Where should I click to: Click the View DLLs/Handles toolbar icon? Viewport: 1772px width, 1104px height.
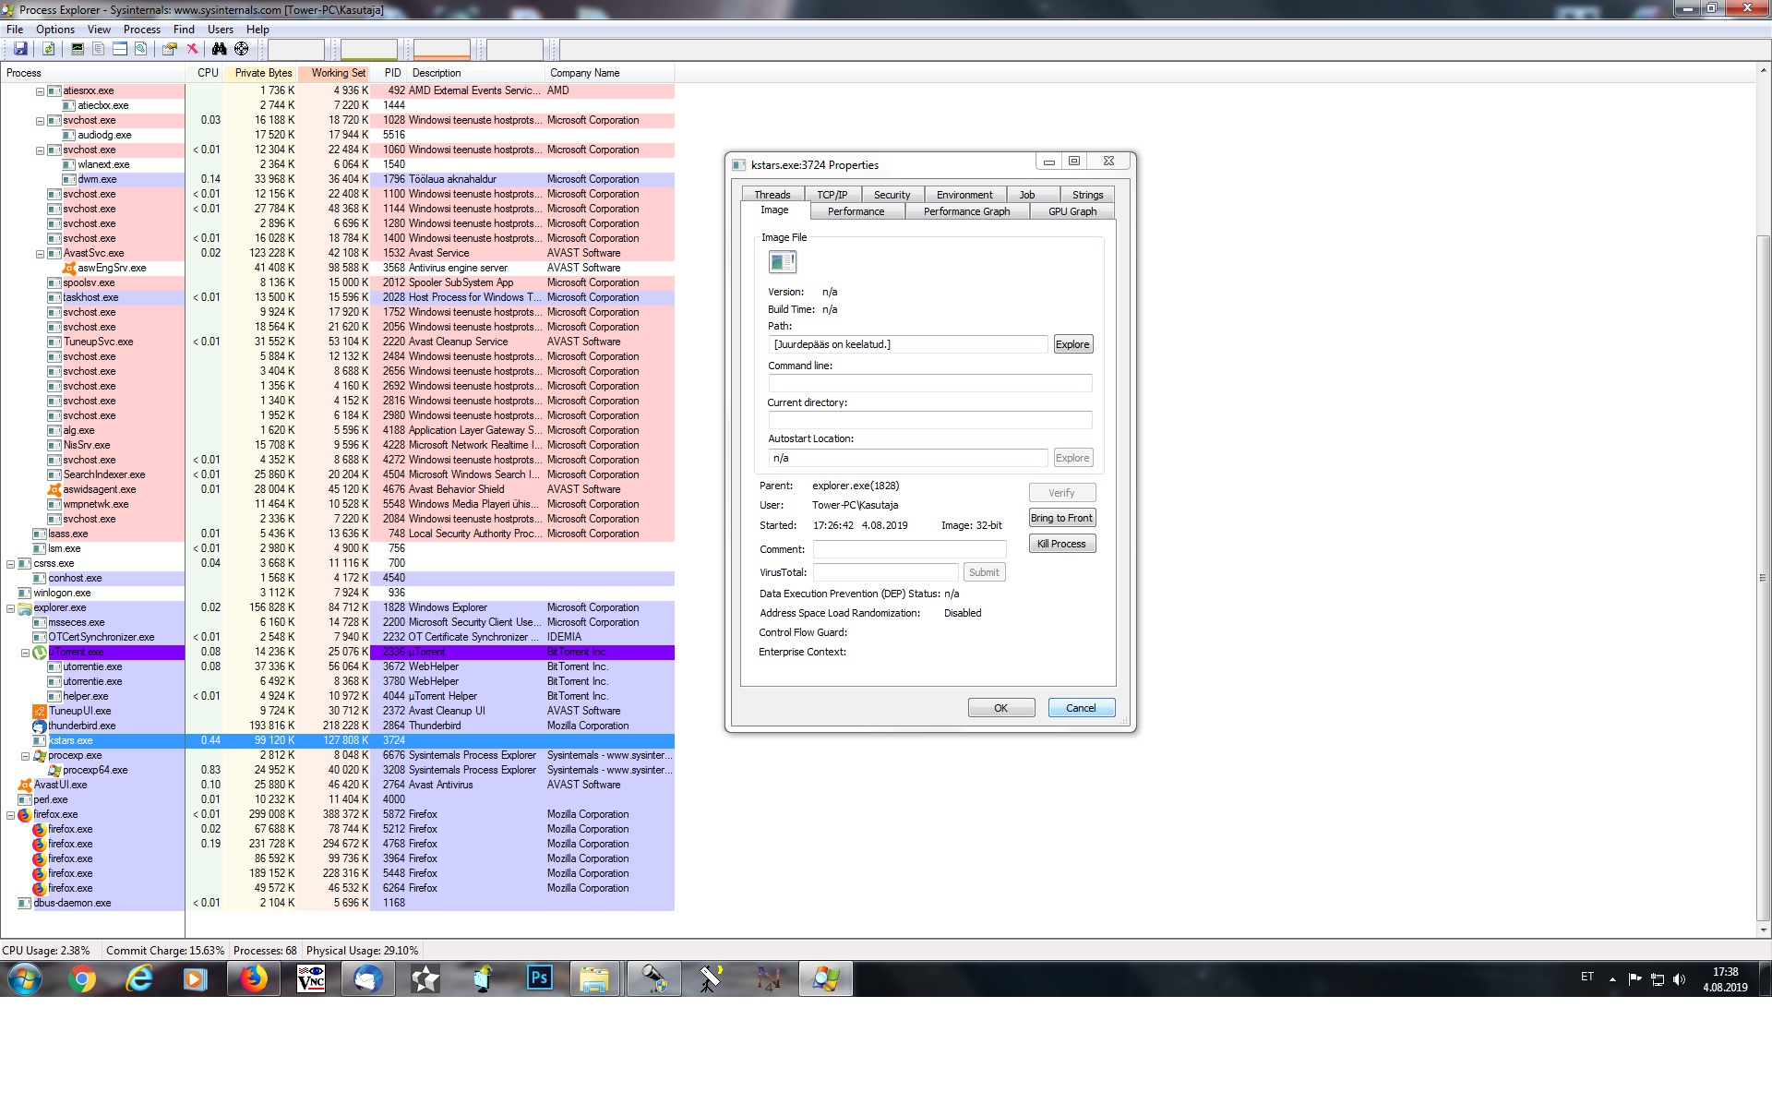tap(141, 49)
